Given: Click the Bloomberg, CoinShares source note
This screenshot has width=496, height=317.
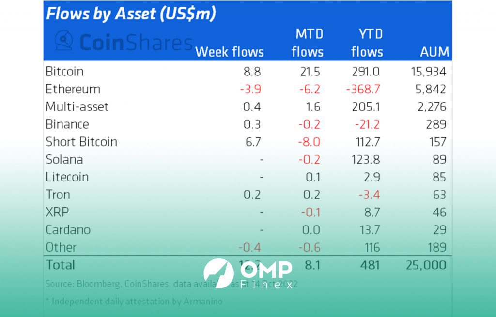Looking at the screenshot, I should point(171,284).
